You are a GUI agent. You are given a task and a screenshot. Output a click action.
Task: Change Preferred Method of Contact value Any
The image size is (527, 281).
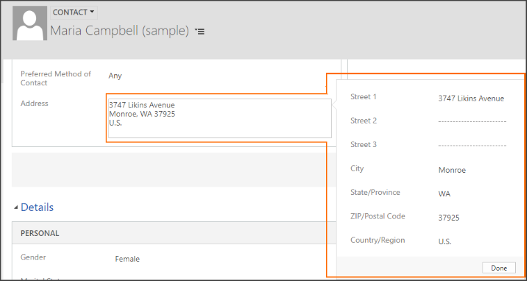[x=115, y=76]
